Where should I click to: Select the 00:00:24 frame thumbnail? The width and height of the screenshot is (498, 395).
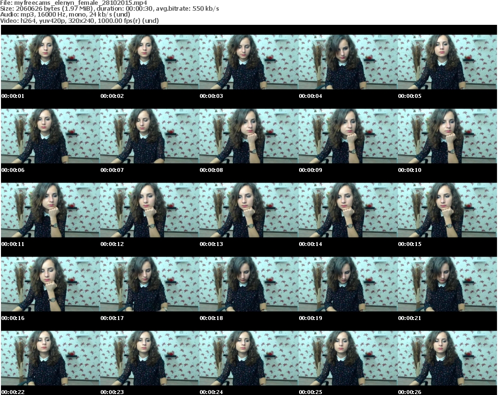tap(249, 358)
